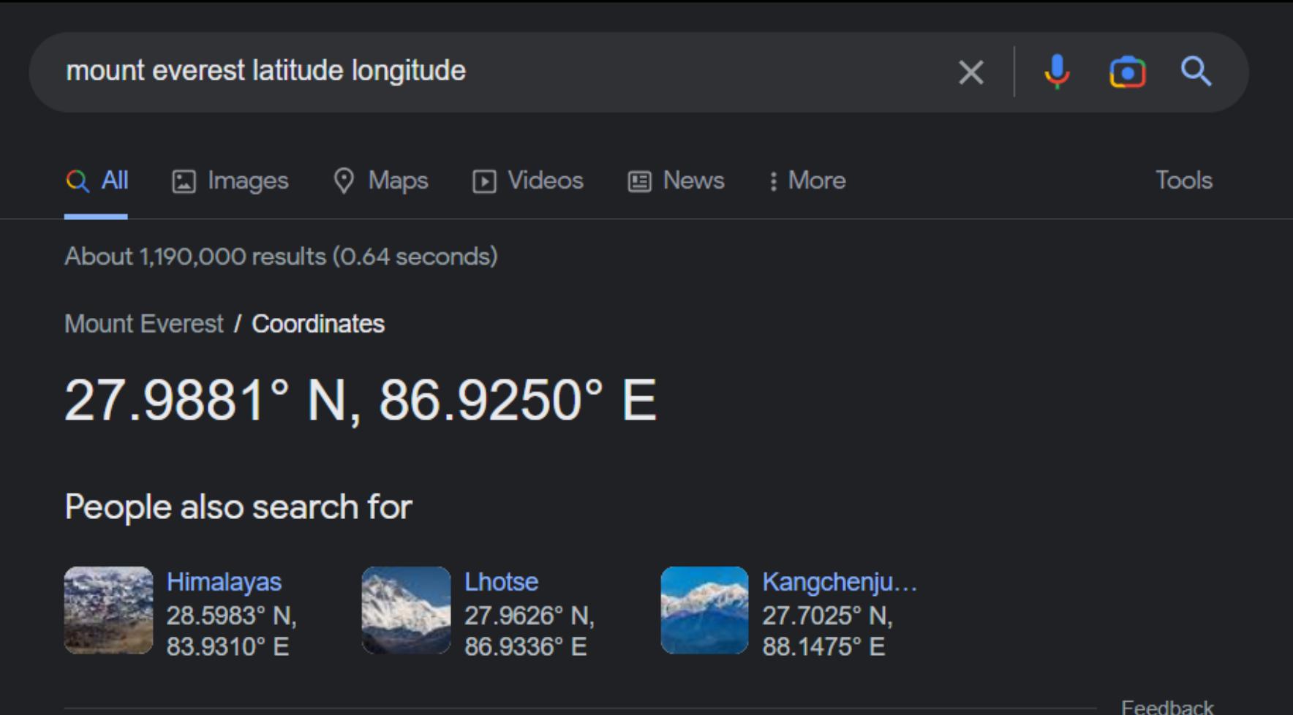
Task: Click the Himalayas thumbnail image
Action: (108, 610)
